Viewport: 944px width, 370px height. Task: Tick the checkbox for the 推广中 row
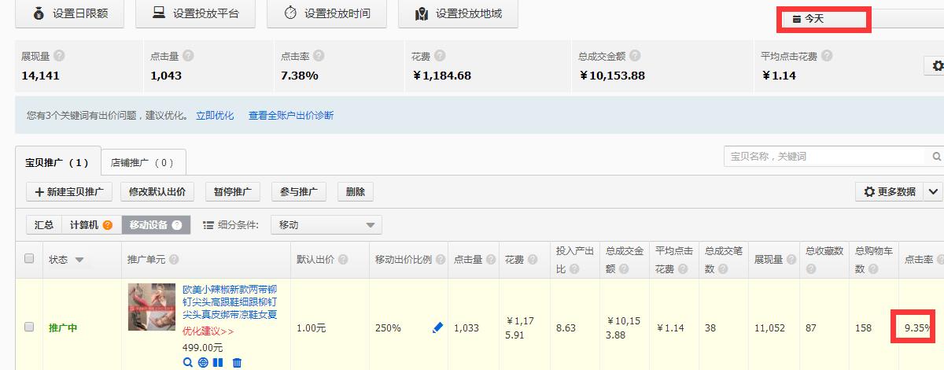point(29,327)
